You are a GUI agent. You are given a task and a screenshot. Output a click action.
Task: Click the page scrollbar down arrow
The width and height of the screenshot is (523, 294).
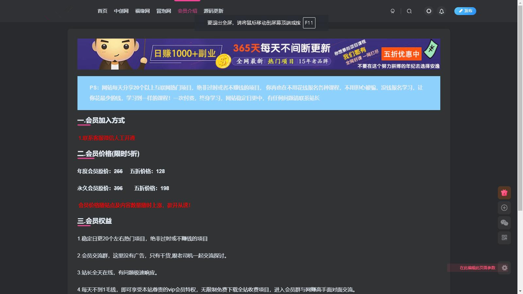pyautogui.click(x=520, y=291)
